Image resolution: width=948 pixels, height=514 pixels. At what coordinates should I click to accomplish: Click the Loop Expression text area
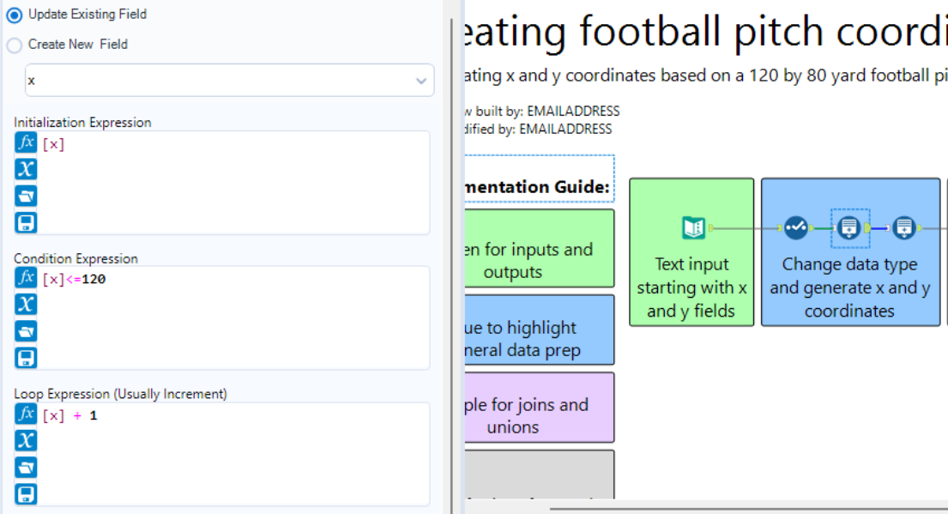(232, 453)
